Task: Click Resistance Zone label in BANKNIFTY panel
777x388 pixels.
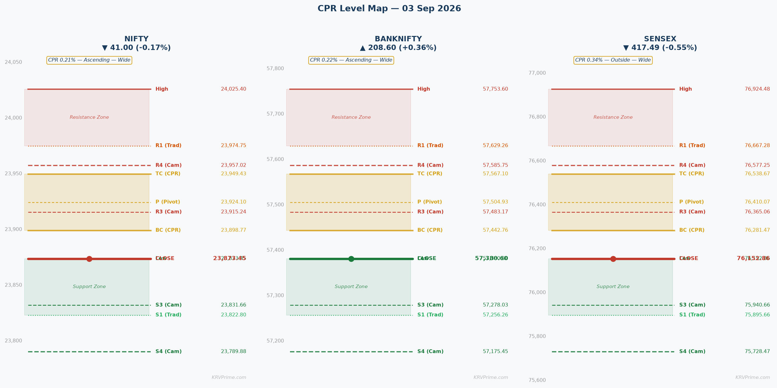Action: click(351, 118)
